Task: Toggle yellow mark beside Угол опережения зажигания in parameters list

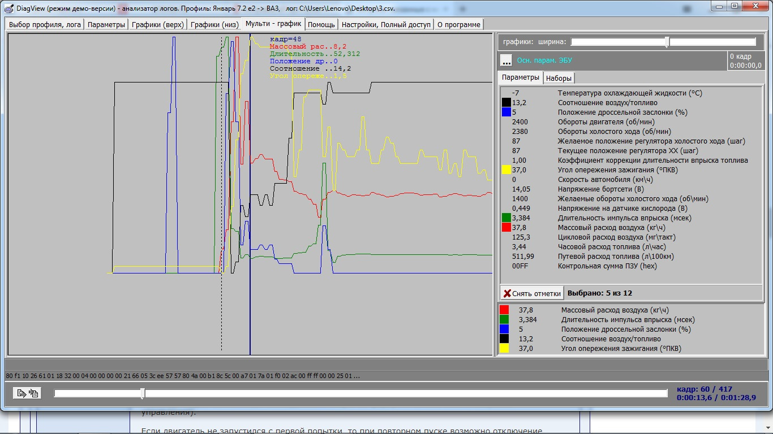Action: pos(506,170)
